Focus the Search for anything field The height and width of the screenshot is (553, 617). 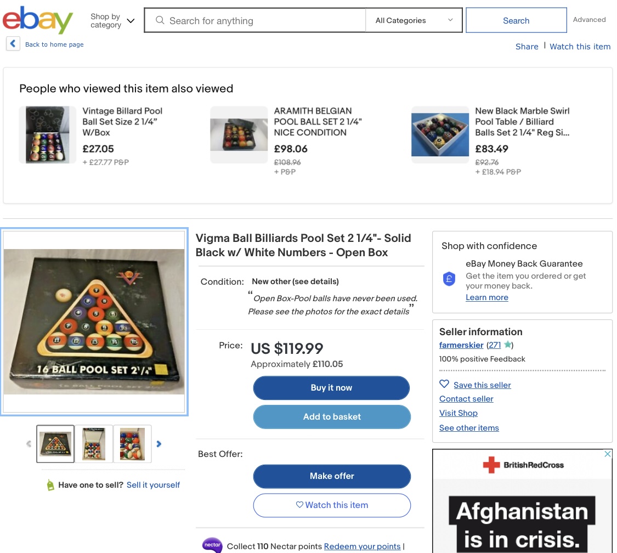click(255, 20)
